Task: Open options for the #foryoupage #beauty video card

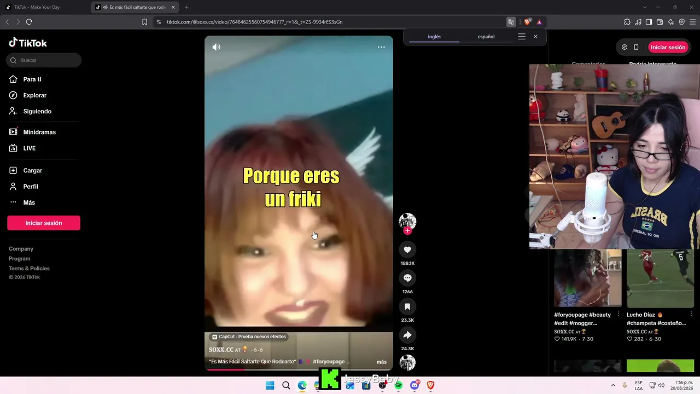Action: [619, 315]
